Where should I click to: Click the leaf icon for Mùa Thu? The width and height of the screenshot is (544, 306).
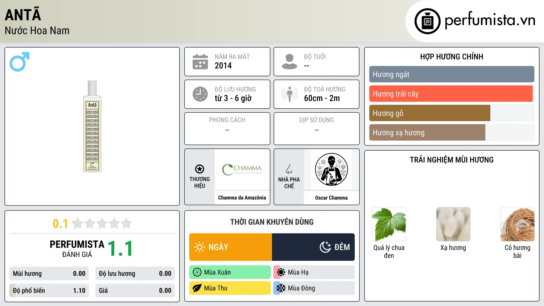pyautogui.click(x=197, y=288)
